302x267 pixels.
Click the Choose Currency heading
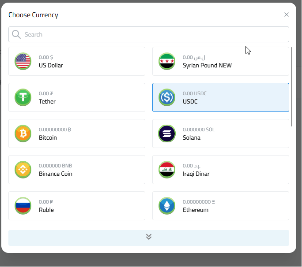click(33, 15)
